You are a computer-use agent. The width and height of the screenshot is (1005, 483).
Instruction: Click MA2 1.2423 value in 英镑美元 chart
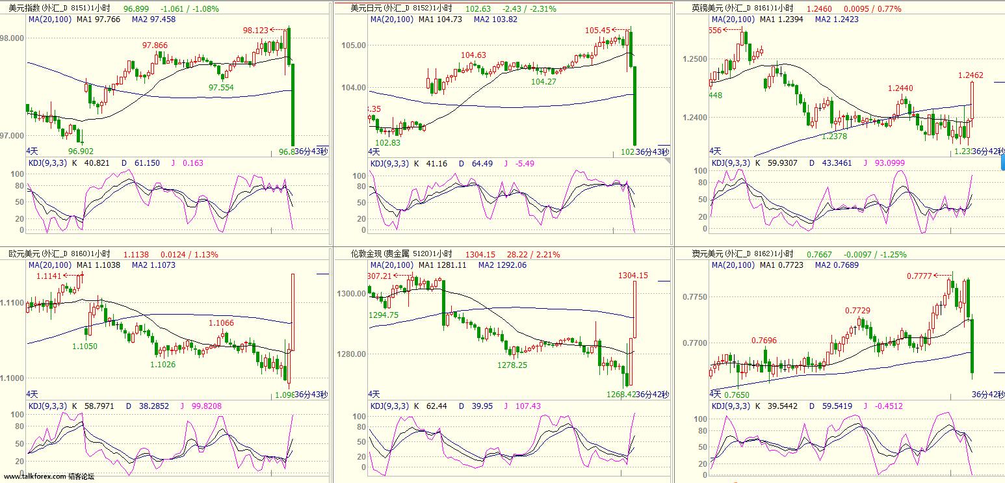click(x=837, y=20)
